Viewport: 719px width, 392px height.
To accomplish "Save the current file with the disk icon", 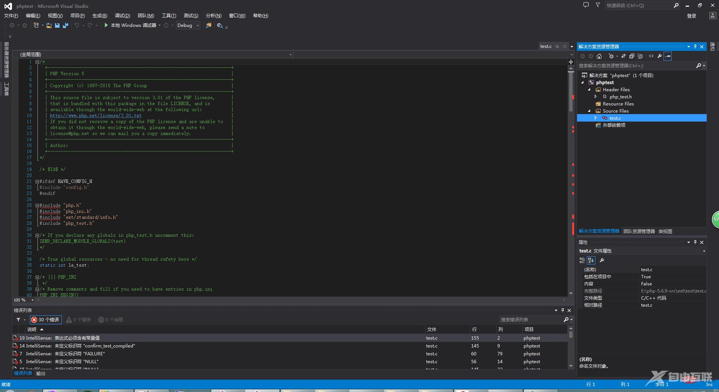I will point(57,25).
